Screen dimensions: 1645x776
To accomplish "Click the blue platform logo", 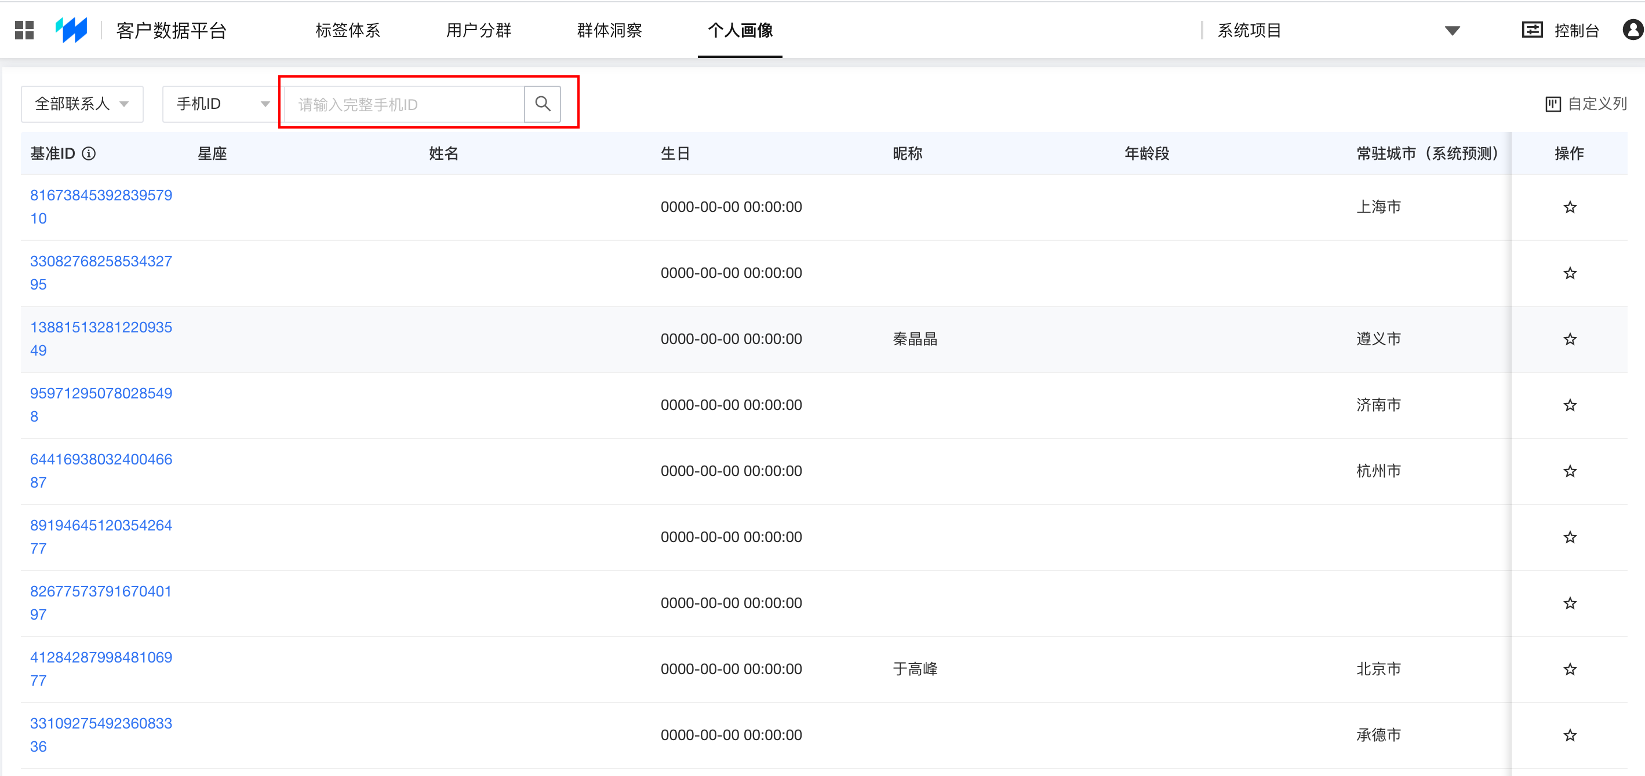I will (71, 30).
